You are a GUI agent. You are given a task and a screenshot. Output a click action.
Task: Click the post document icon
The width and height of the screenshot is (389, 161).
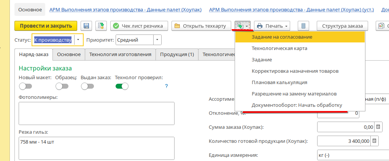coord(101,26)
